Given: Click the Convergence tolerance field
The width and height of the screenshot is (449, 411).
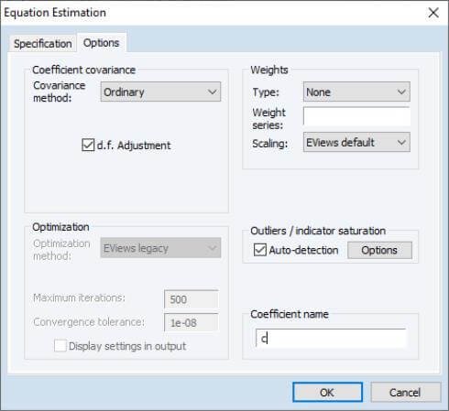Looking at the screenshot, I should pyautogui.click(x=192, y=322).
